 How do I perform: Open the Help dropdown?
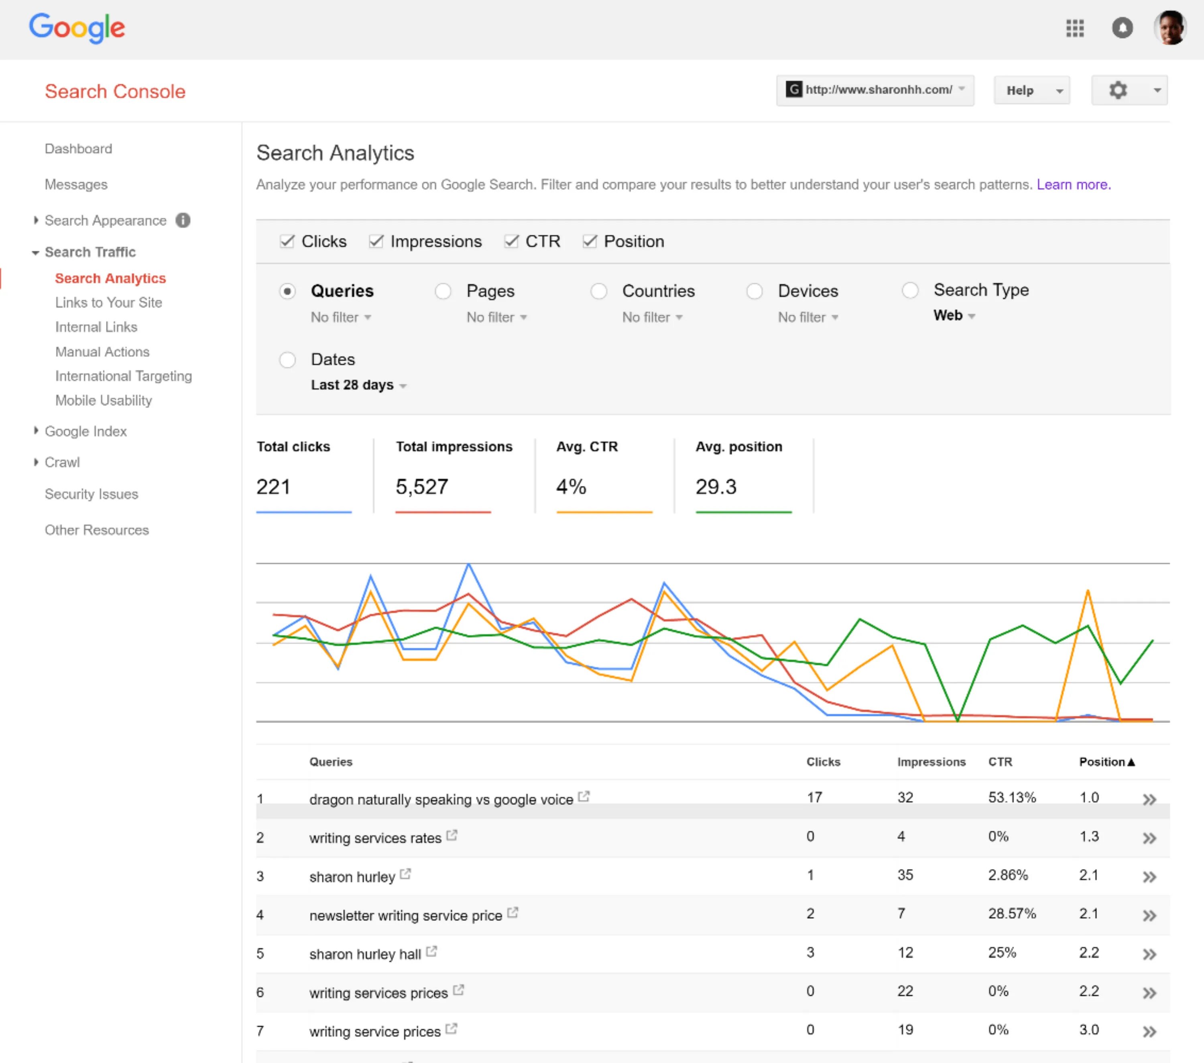[1031, 90]
